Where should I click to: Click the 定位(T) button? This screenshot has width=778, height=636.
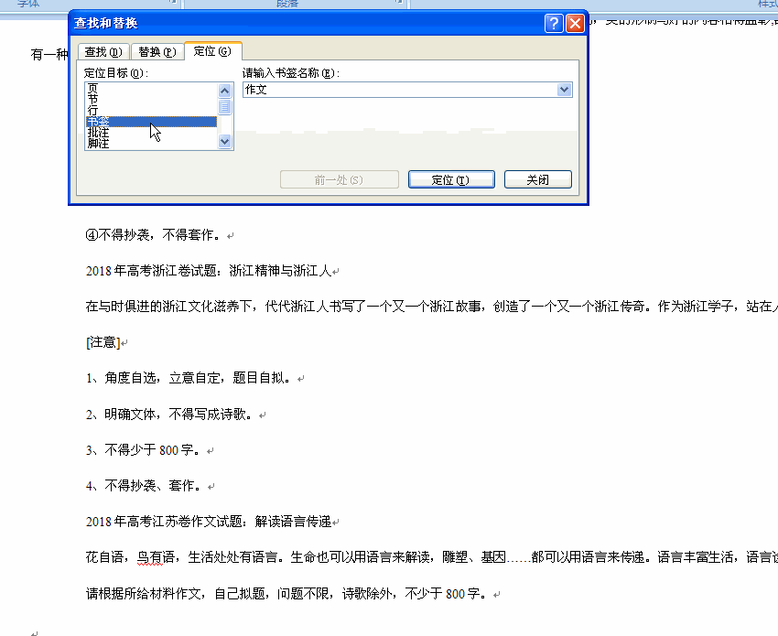click(x=451, y=179)
